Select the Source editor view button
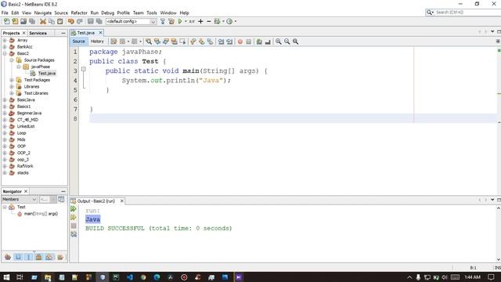501x282 pixels. (78, 42)
